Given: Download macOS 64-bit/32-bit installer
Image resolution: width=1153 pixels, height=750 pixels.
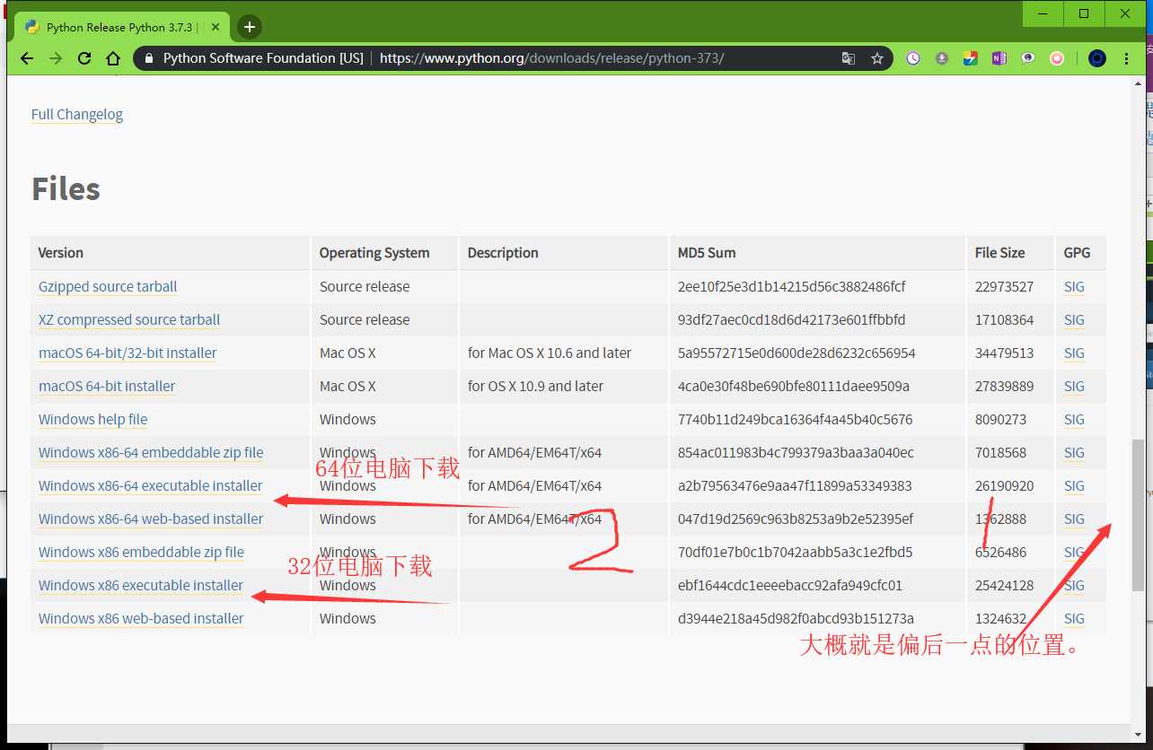Looking at the screenshot, I should 128,353.
